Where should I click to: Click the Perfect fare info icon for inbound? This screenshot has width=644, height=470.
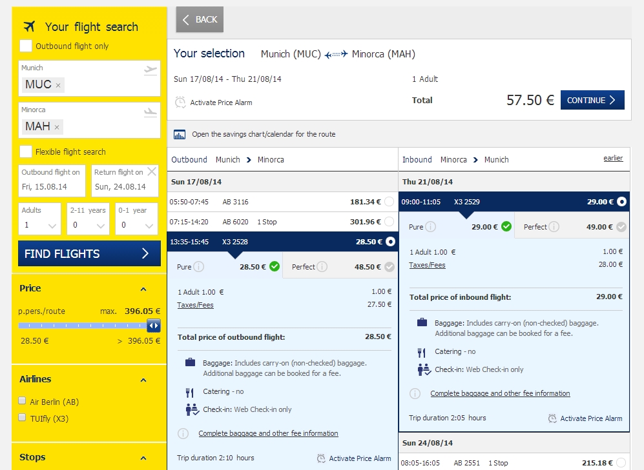point(554,227)
